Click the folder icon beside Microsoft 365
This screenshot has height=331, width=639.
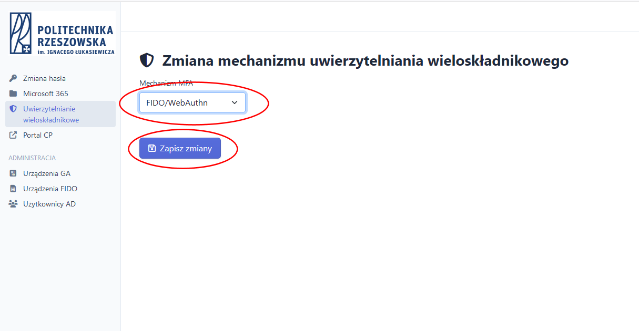click(13, 94)
